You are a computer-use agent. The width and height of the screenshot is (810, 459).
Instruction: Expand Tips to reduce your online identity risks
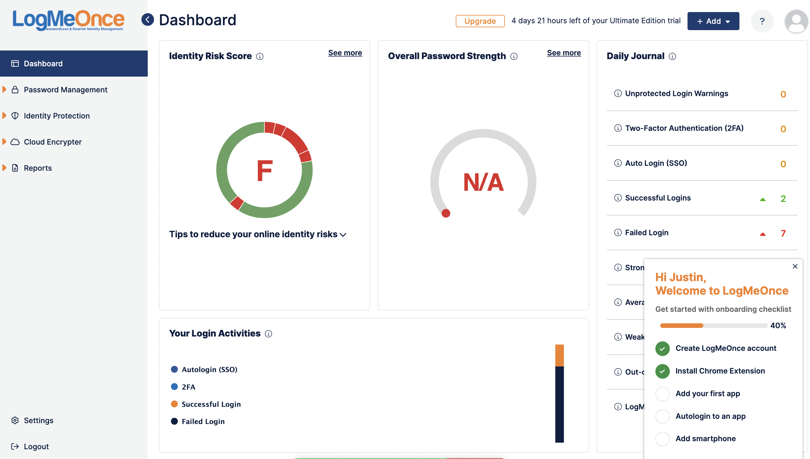coord(258,234)
